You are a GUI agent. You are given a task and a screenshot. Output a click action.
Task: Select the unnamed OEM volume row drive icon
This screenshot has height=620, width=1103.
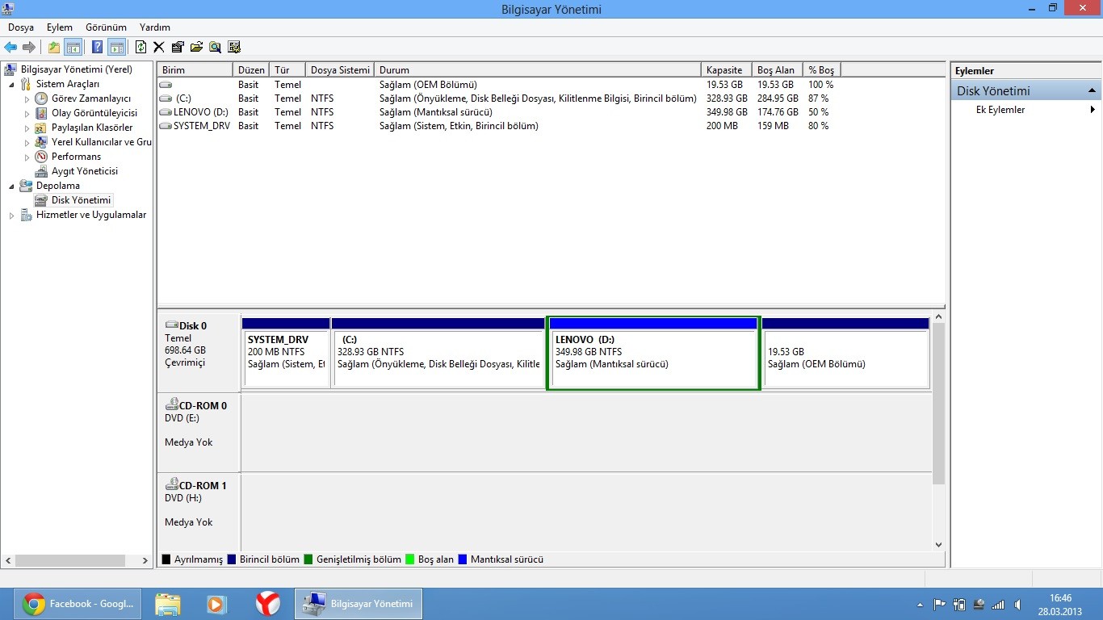coord(166,85)
